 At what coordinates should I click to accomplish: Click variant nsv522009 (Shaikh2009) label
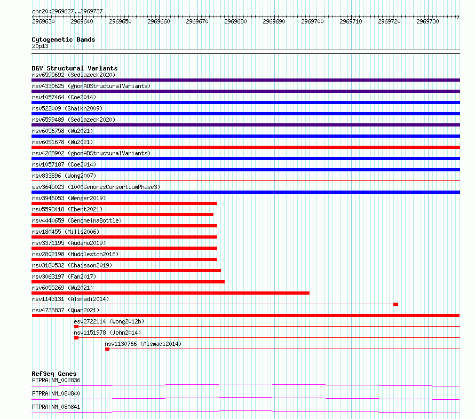(67, 108)
